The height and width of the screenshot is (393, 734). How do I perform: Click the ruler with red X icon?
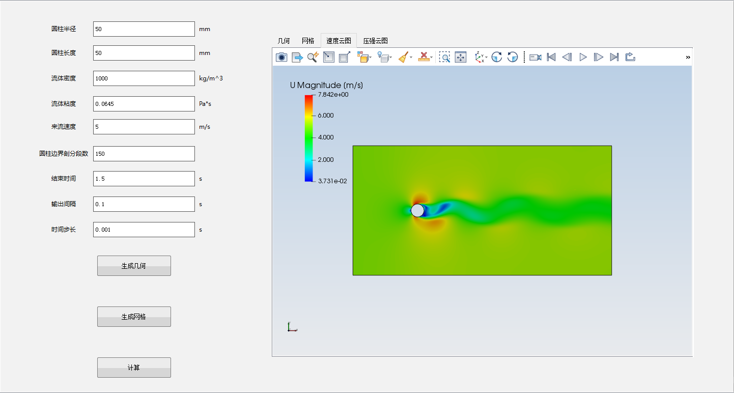[424, 57]
